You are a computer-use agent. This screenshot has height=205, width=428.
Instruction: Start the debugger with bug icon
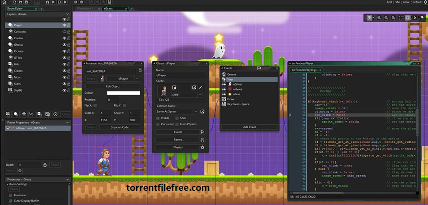pos(47,2)
